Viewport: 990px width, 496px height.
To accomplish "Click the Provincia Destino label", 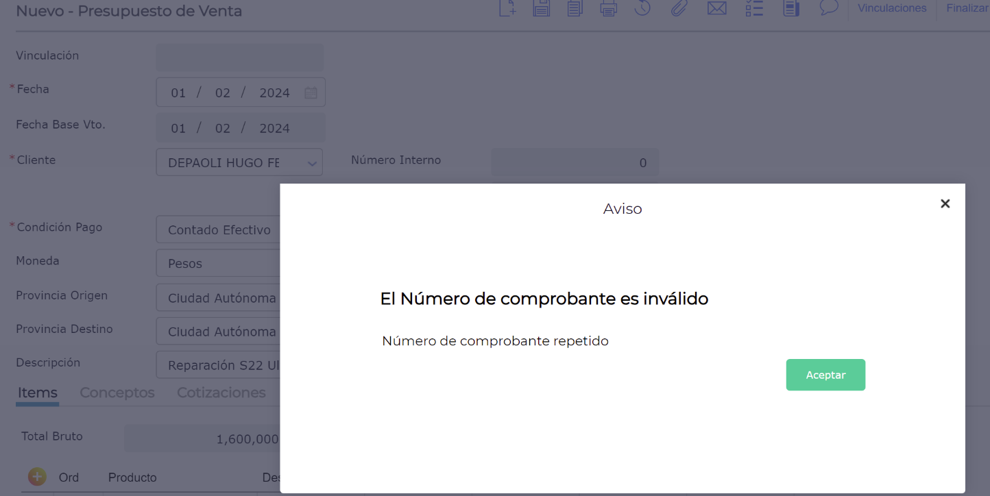I will [x=64, y=329].
